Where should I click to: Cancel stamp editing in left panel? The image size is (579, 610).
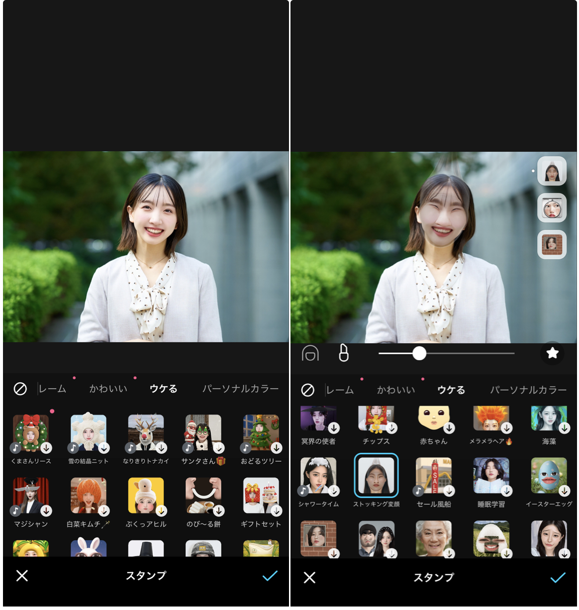point(22,576)
